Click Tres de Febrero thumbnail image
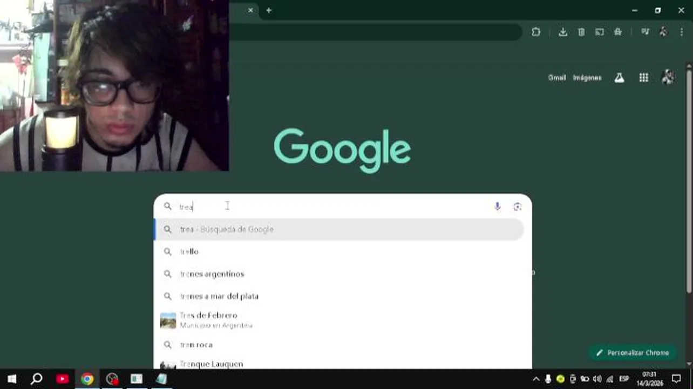The image size is (693, 389). coord(168,320)
